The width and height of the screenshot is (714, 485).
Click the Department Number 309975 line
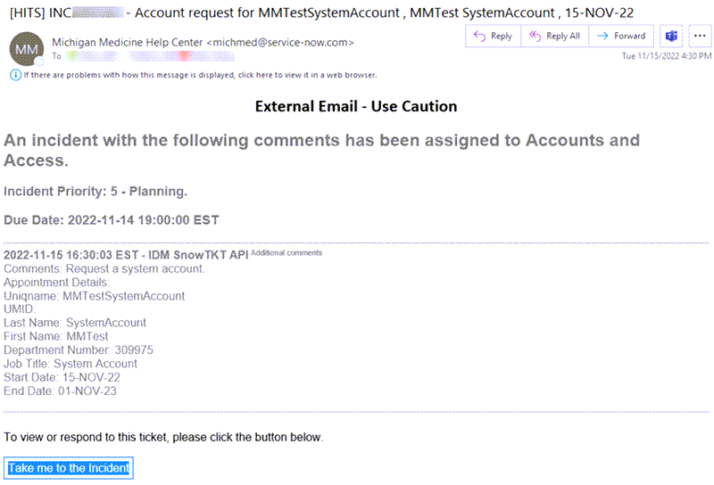79,350
